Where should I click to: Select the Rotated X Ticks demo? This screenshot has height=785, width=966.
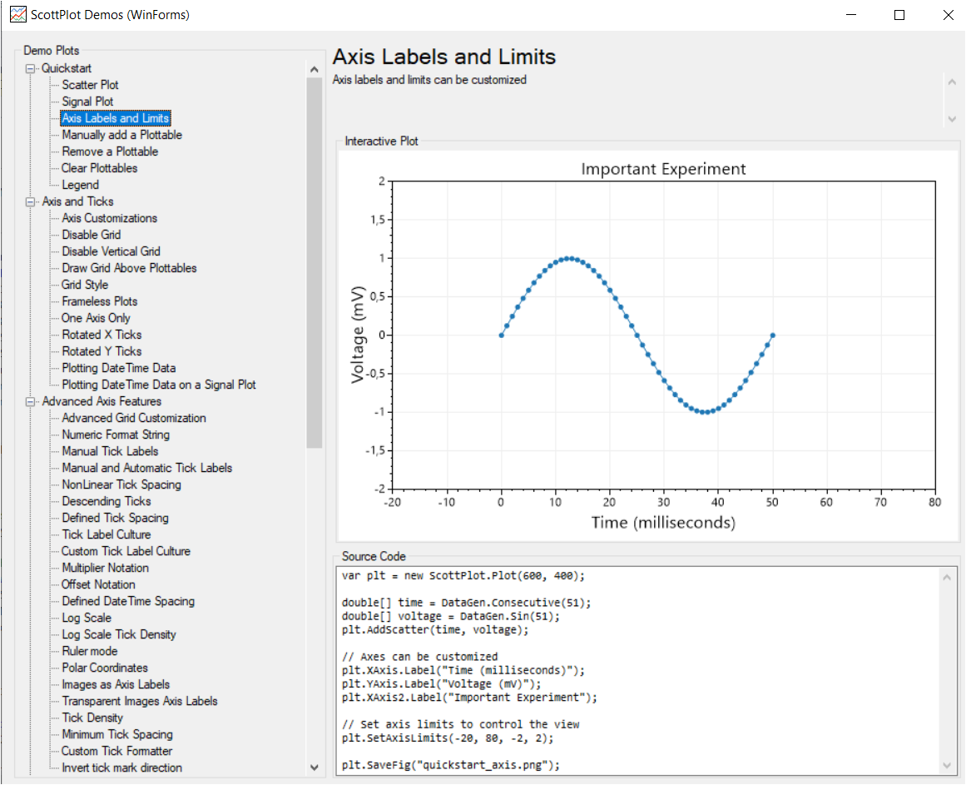(102, 334)
